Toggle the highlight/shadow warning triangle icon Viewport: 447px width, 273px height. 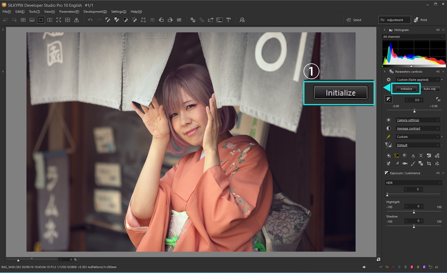pyautogui.click(x=76, y=20)
